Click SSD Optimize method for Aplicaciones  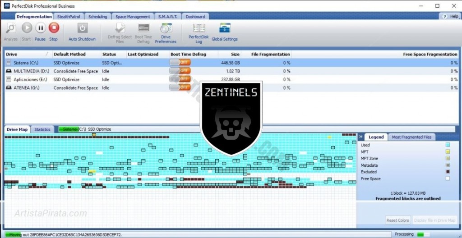point(67,79)
